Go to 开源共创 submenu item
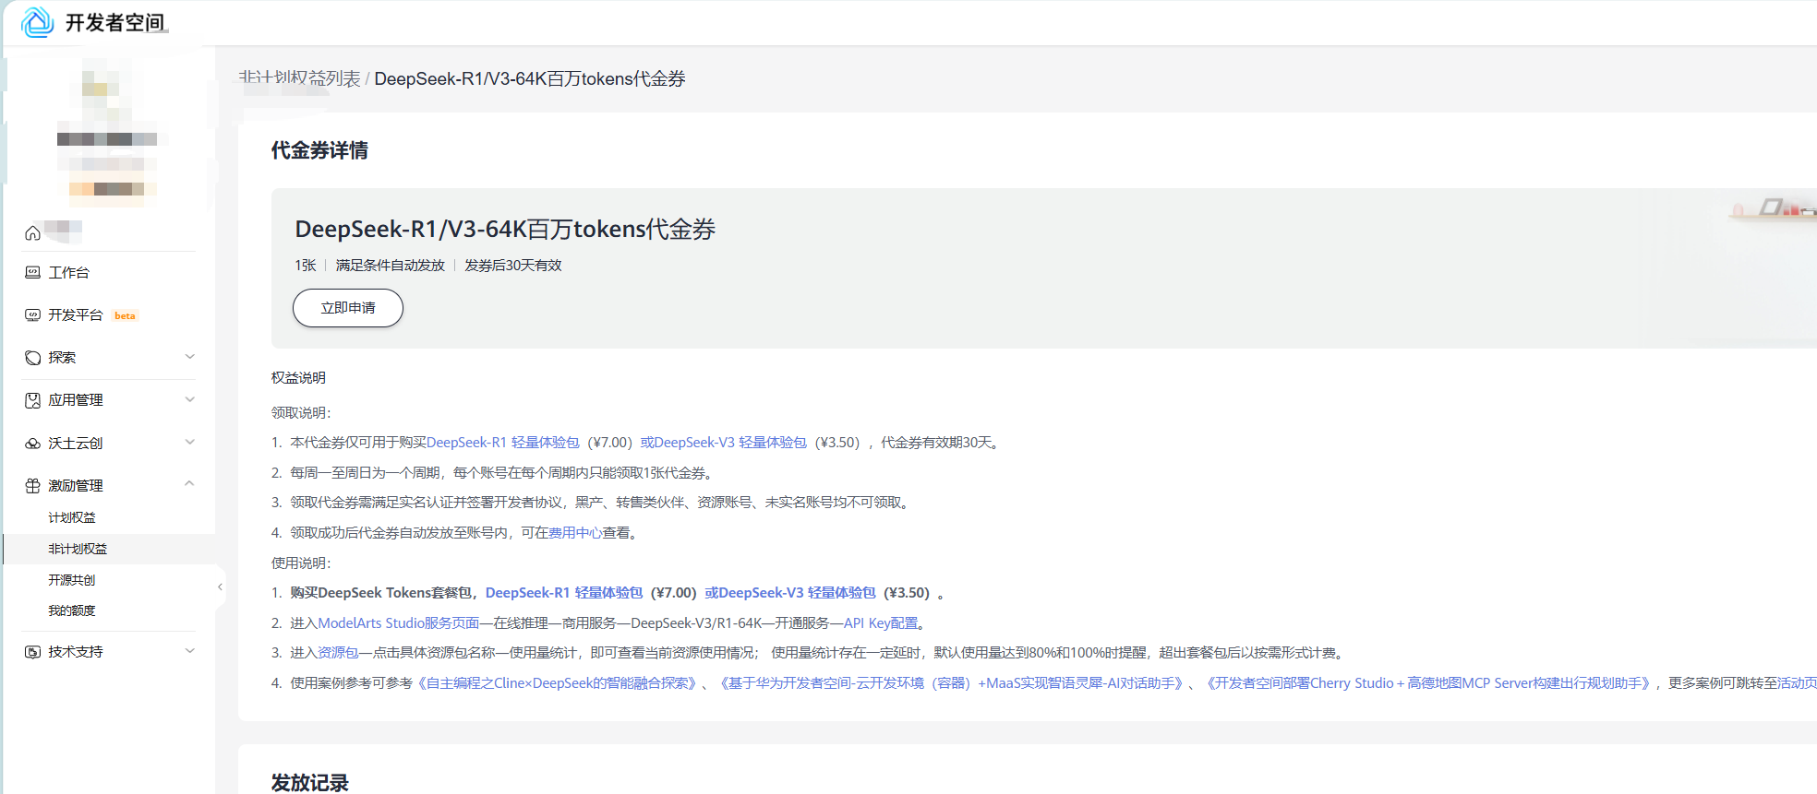This screenshot has height=794, width=1817. 72,580
